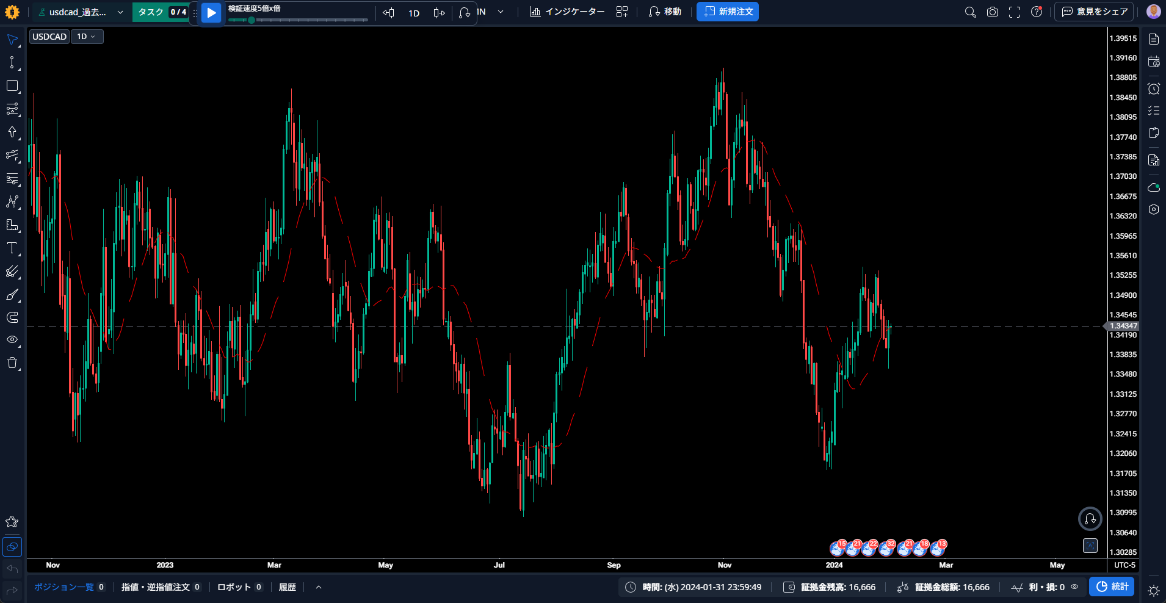Switch to 履歴 history tab
Image resolution: width=1166 pixels, height=603 pixels.
(288, 587)
